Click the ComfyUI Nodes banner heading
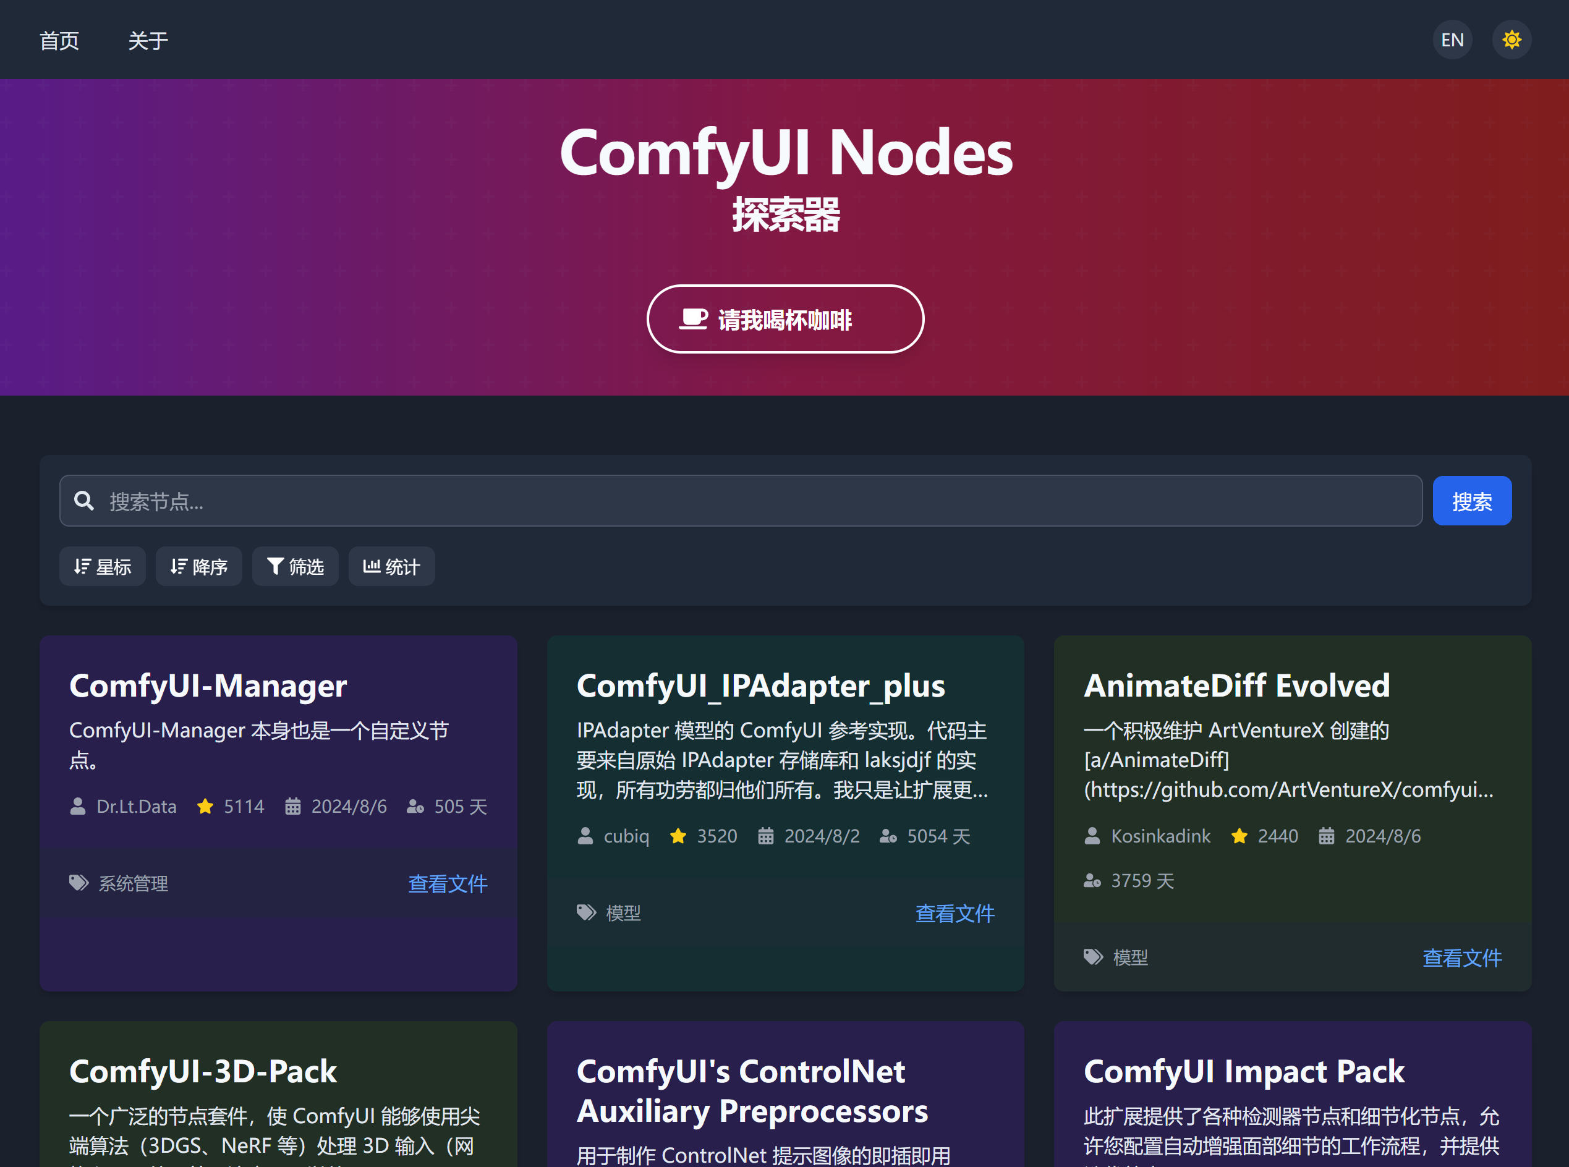This screenshot has height=1167, width=1569. 786,153
